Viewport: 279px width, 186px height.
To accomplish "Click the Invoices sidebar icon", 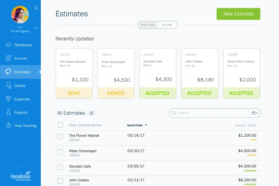I will [9, 58].
